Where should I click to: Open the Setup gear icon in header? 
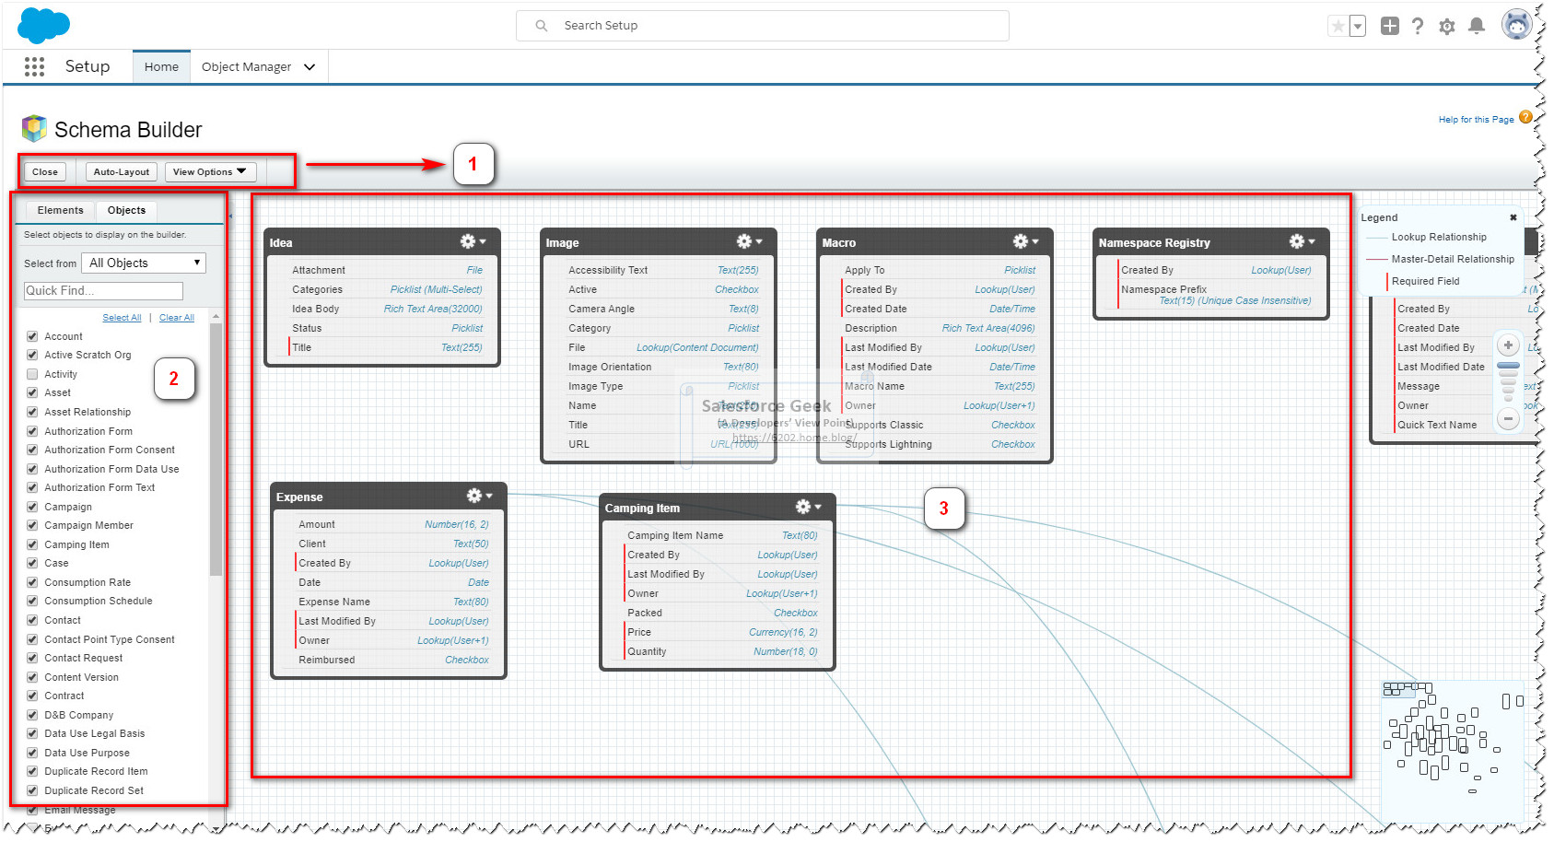pos(1447,25)
